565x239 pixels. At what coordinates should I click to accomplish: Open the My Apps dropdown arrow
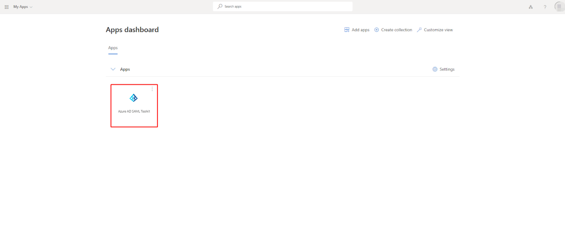pyautogui.click(x=30, y=7)
